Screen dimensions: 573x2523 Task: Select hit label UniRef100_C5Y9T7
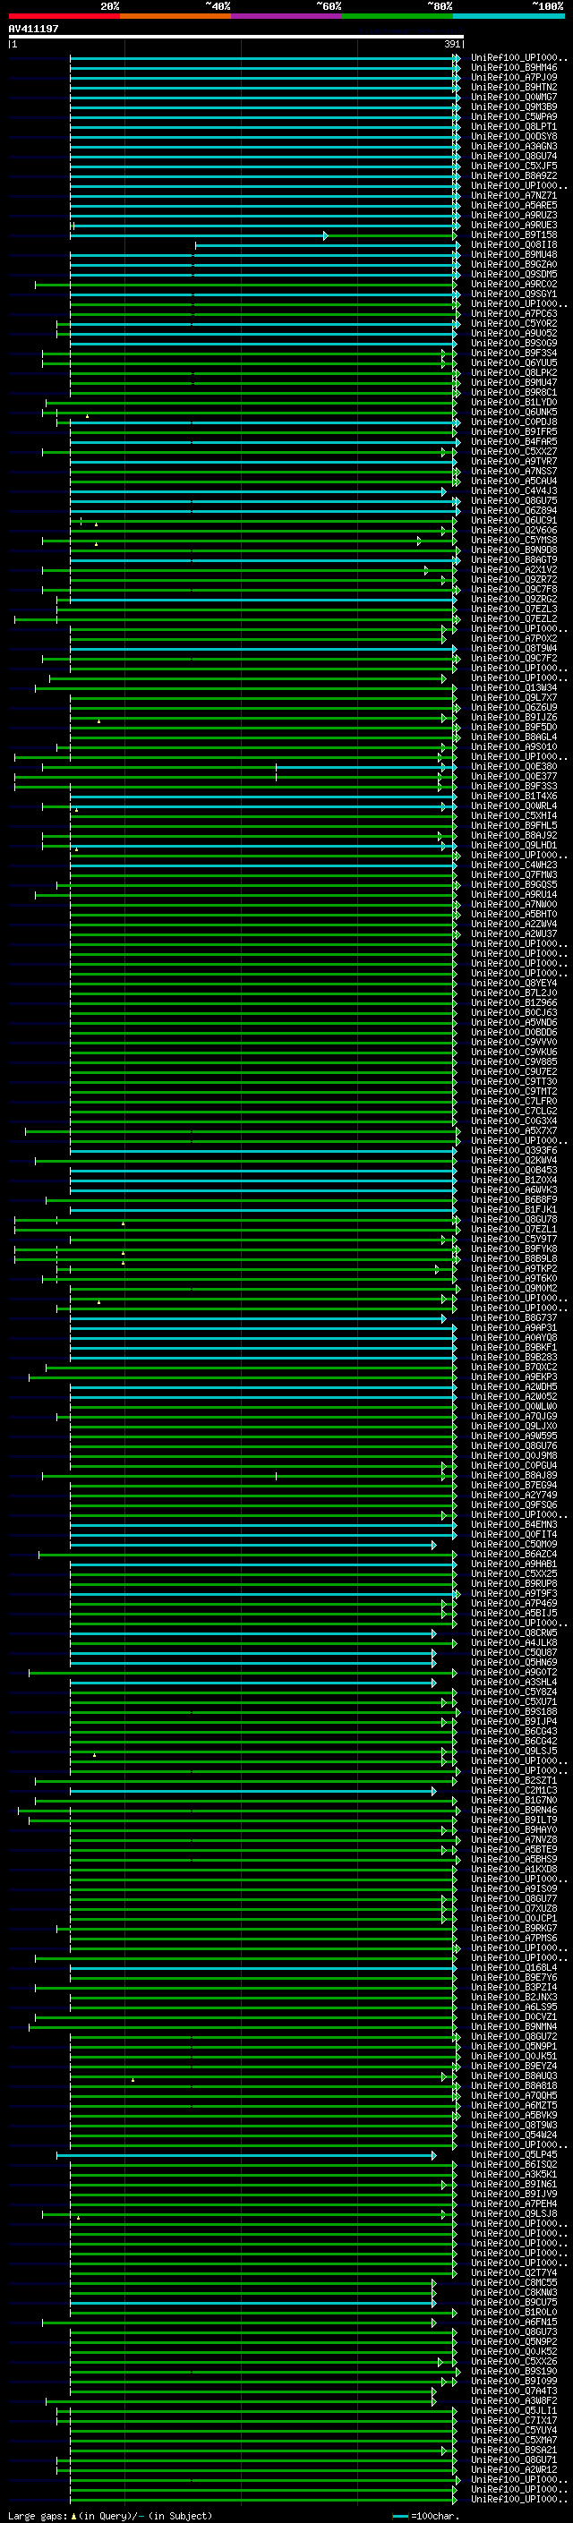click(x=514, y=1240)
